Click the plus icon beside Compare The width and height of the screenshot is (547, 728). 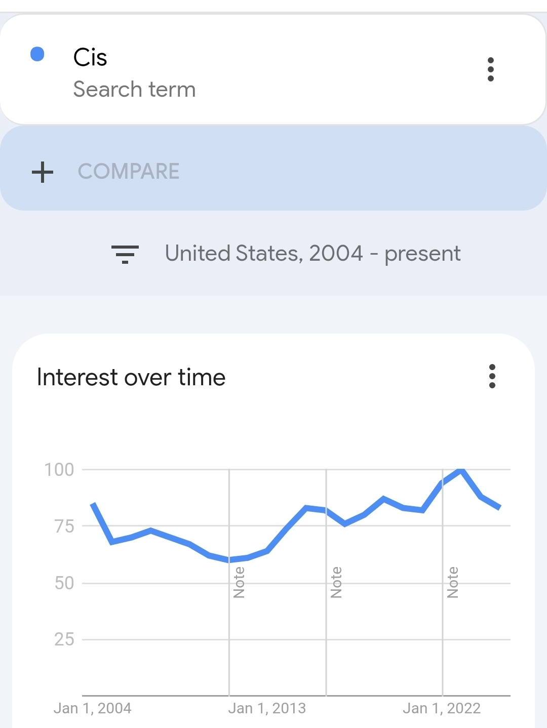click(43, 172)
